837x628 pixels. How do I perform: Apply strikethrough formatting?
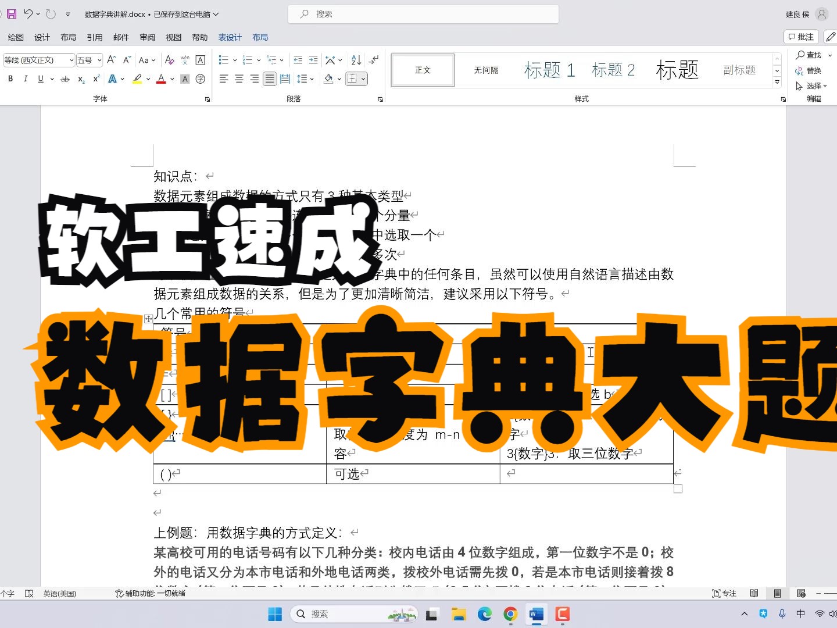pos(65,79)
